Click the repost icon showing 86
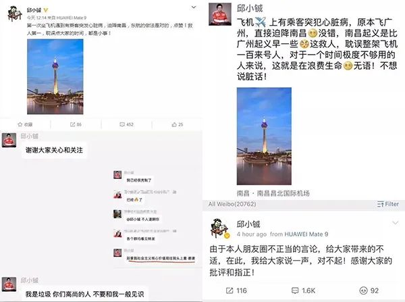This screenshot has width=405, height=302. coord(73,124)
